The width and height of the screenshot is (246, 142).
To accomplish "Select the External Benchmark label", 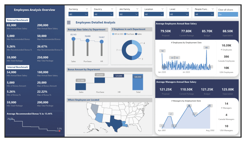I will (18, 20).
